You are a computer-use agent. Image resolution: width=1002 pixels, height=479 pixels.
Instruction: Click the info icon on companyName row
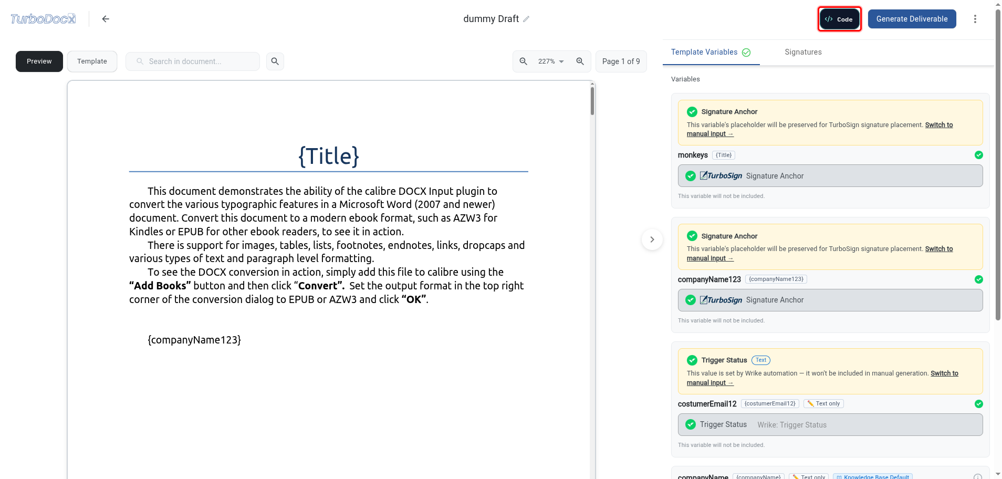point(978,476)
